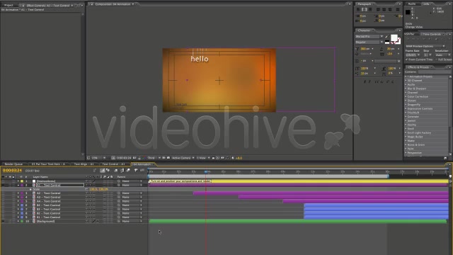Click the current time display 0:00:03:24
Screen dimensions: 453x255
[12, 170]
